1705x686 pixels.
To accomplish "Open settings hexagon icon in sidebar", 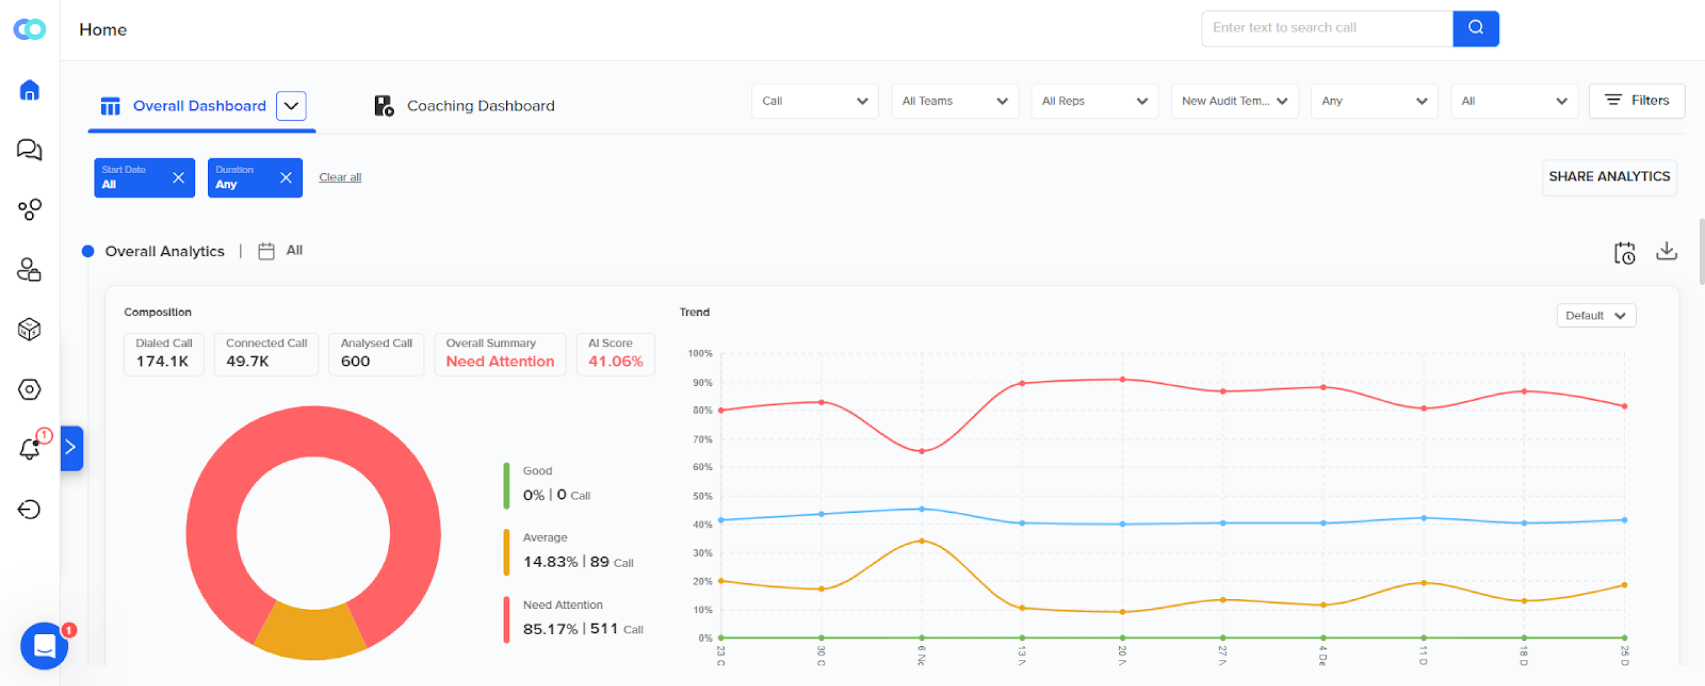I will click(x=29, y=389).
